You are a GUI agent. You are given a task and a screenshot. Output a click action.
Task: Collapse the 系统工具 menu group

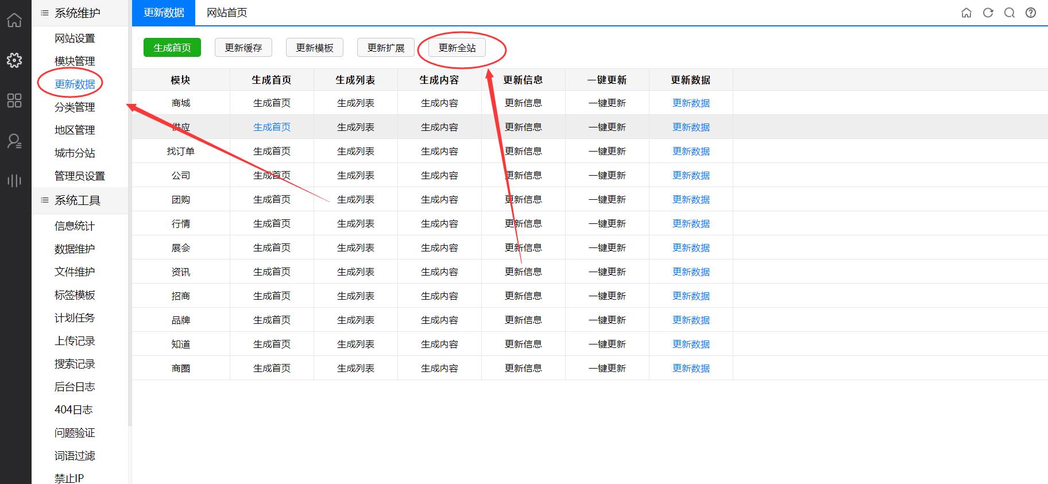click(80, 200)
